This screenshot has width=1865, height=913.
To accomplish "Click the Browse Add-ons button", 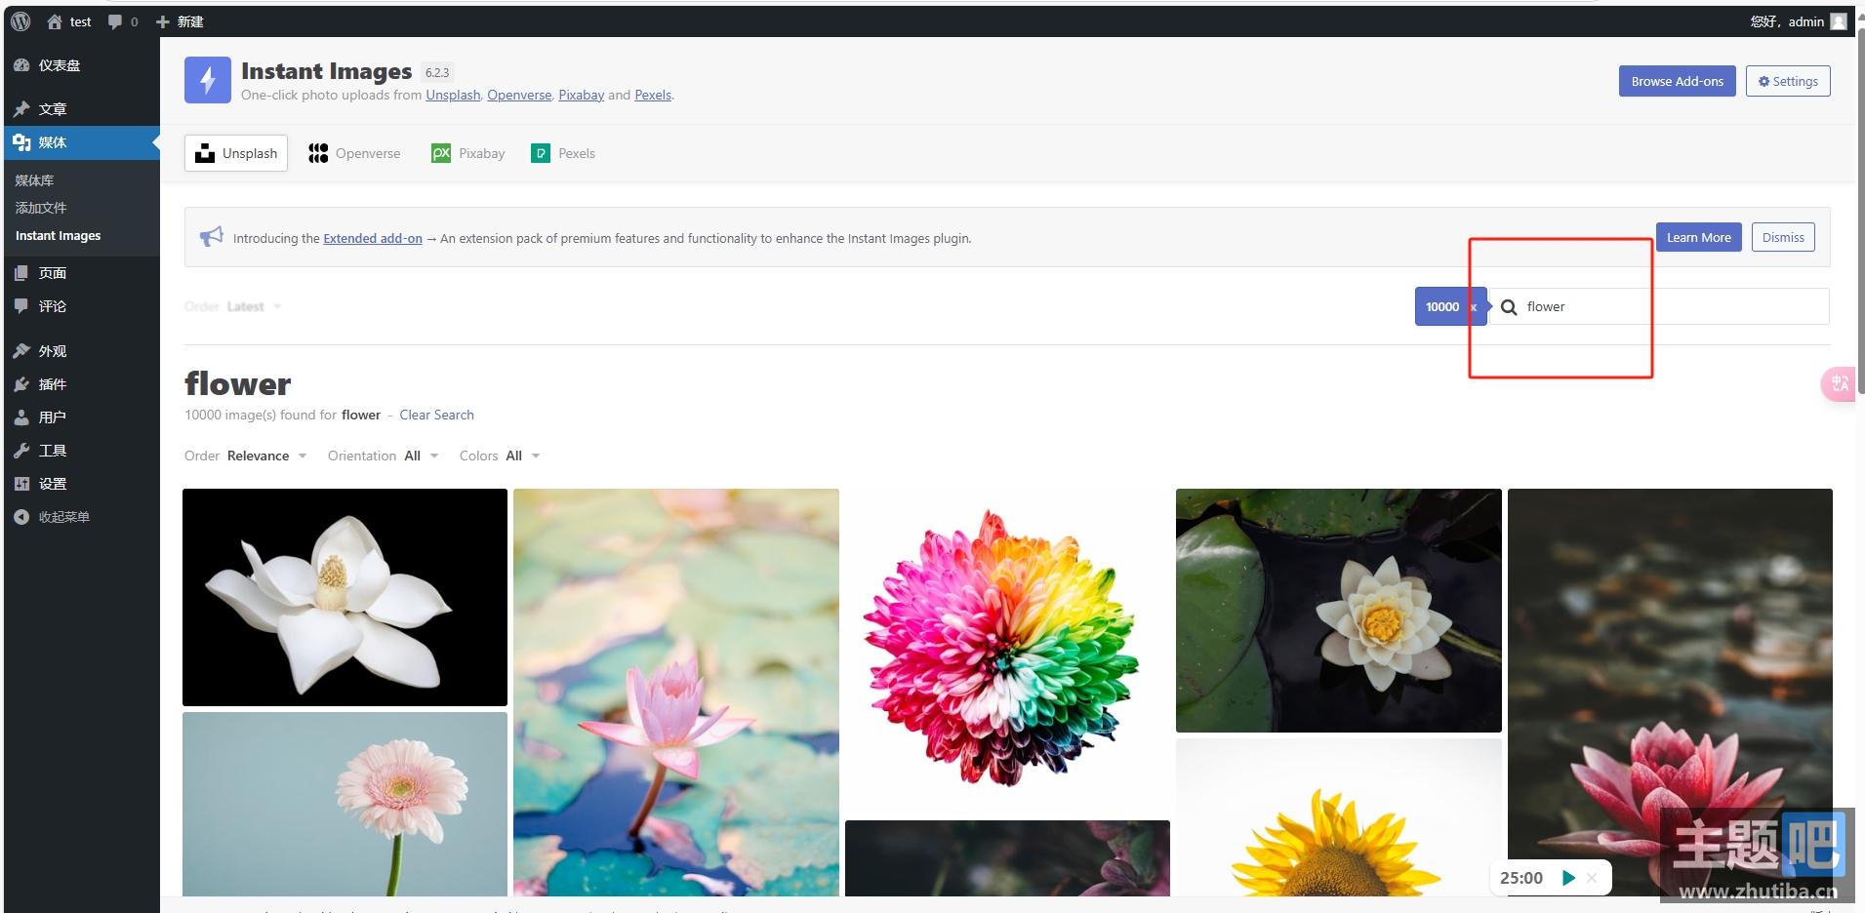I will 1677,81.
